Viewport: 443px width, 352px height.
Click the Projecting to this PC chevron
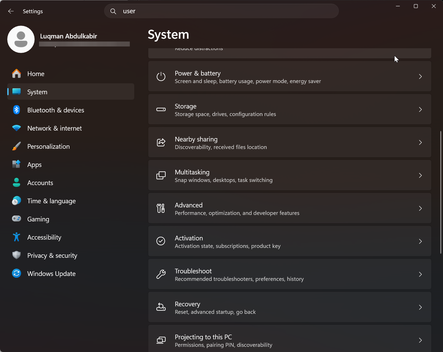[420, 340]
